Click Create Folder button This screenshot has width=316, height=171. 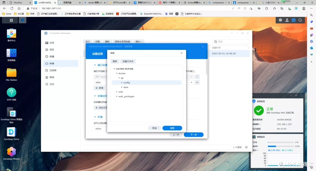[128, 61]
